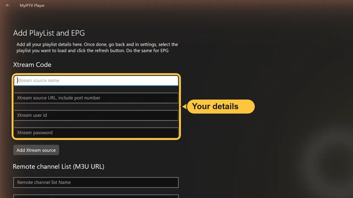Click the MyIPTV Player title text
This screenshot has width=353, height=198.
32,5
